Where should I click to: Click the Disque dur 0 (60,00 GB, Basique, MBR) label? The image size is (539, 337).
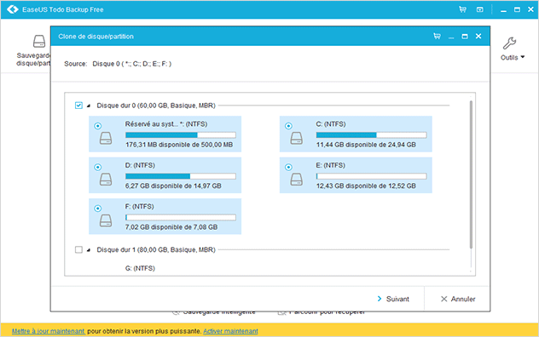(x=156, y=106)
